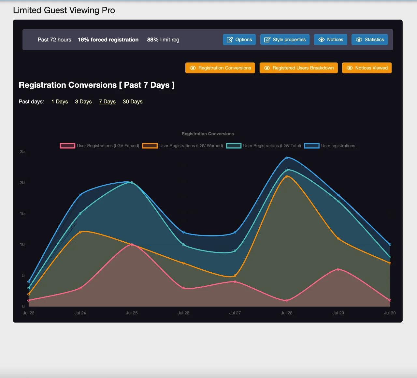Open the Registered Users Breakdown chart
The height and width of the screenshot is (378, 417).
point(303,68)
